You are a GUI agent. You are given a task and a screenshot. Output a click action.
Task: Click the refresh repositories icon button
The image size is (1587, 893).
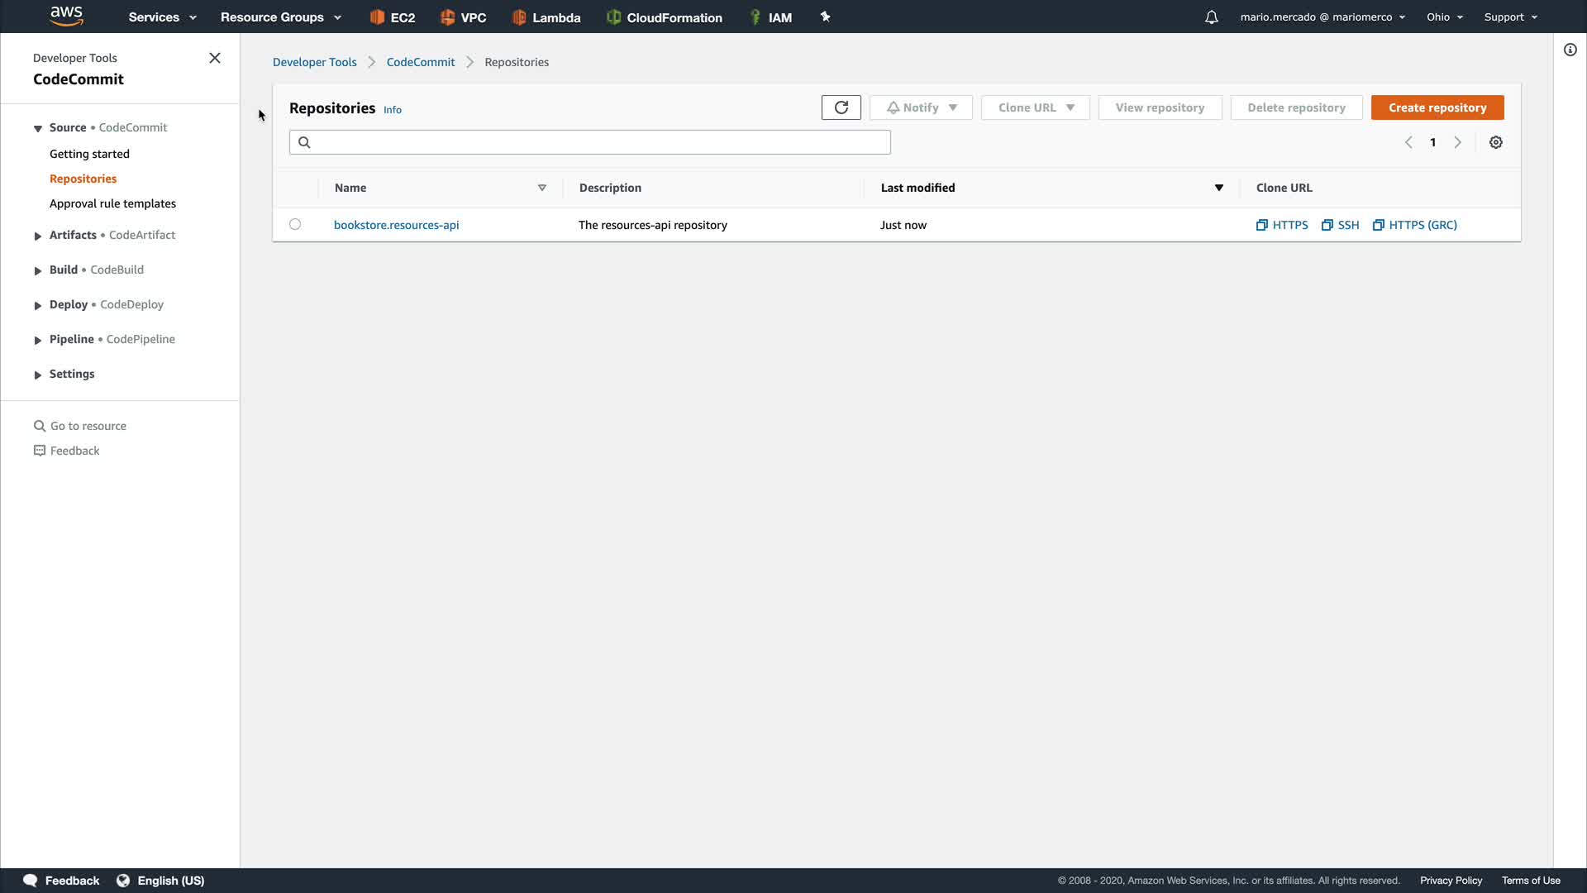(841, 107)
